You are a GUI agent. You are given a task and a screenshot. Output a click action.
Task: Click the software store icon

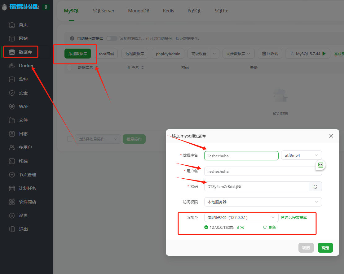click(12, 202)
